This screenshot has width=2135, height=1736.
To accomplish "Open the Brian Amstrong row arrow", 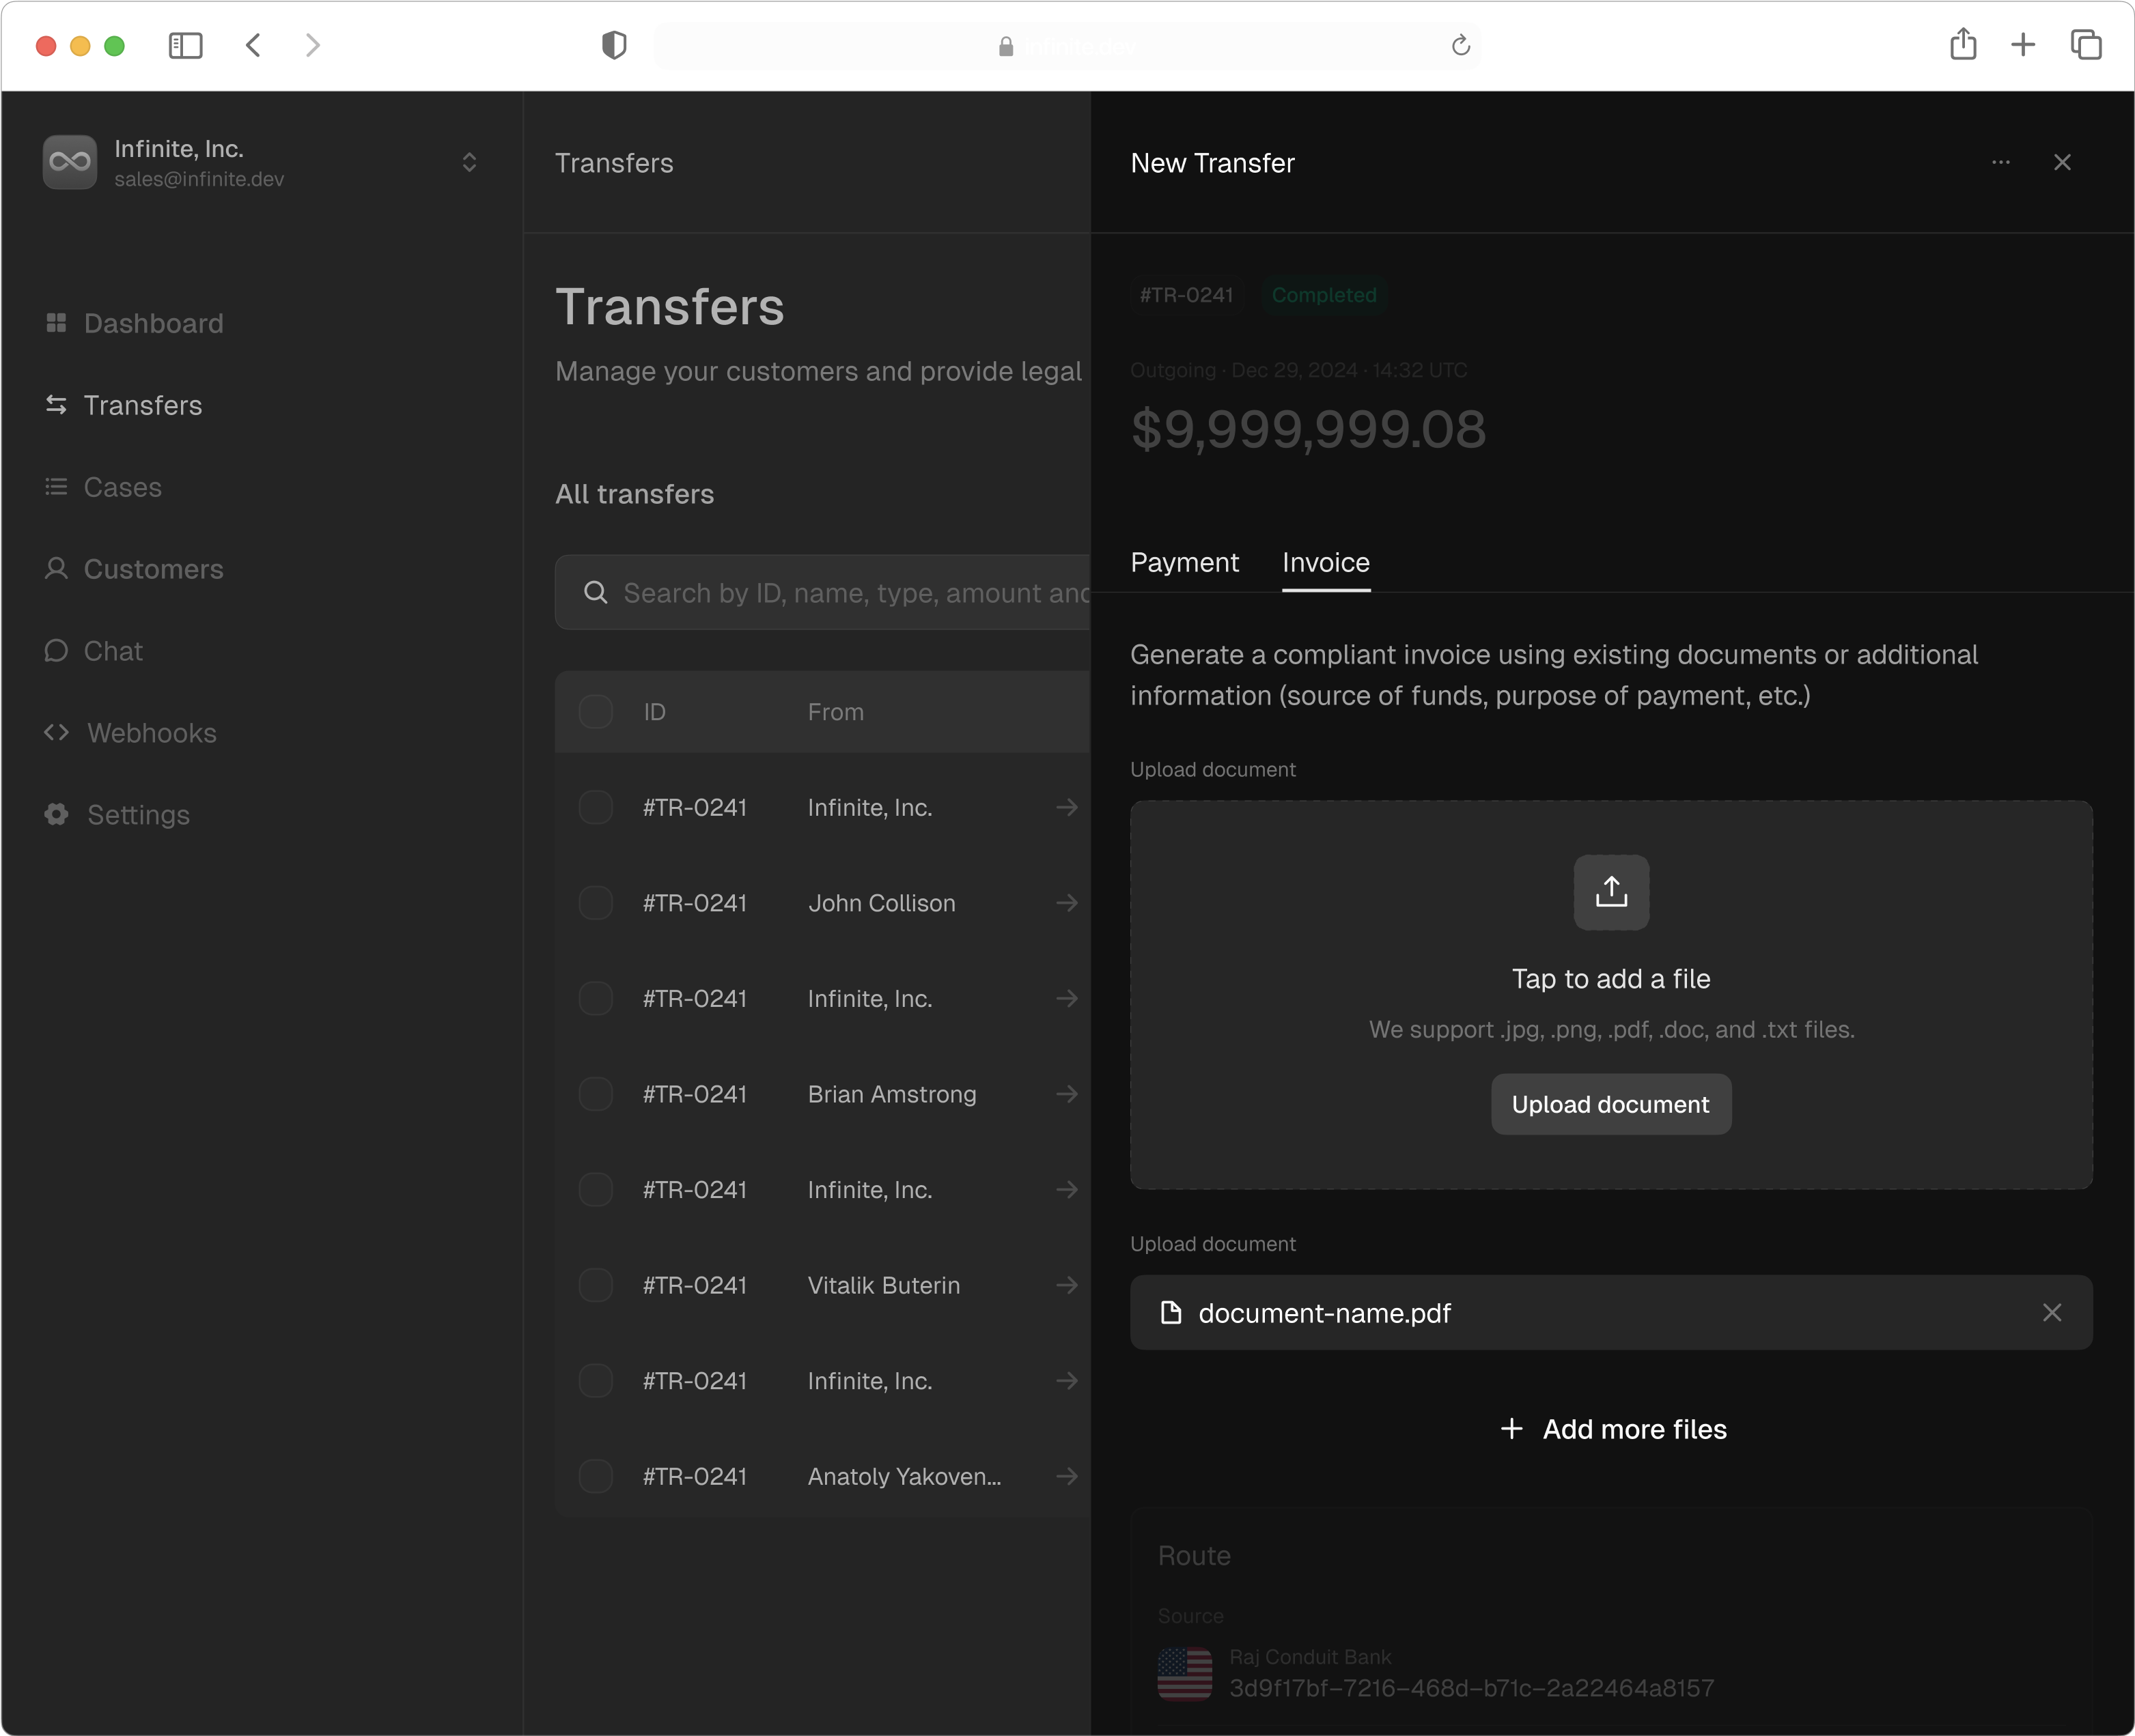I will (1067, 1094).
